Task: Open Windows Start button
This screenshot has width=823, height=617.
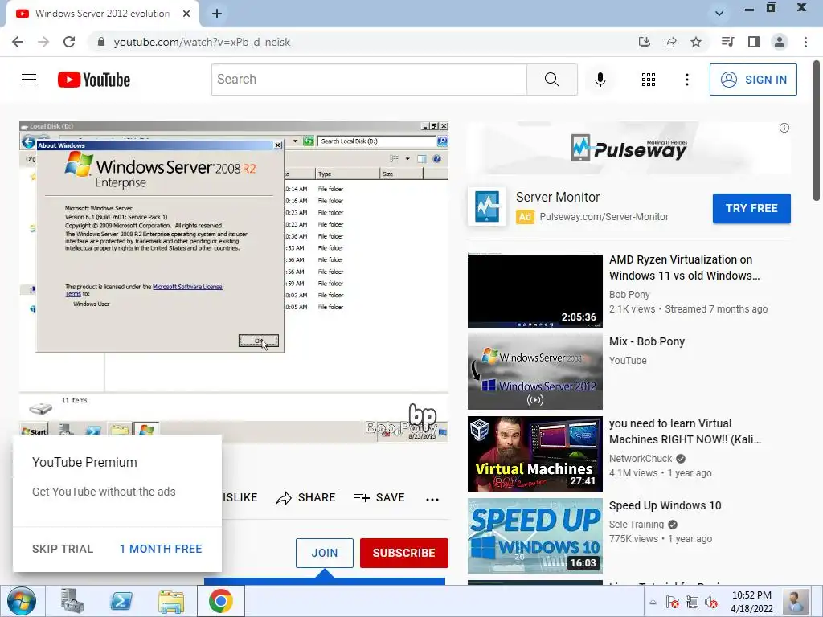Action: [21, 601]
